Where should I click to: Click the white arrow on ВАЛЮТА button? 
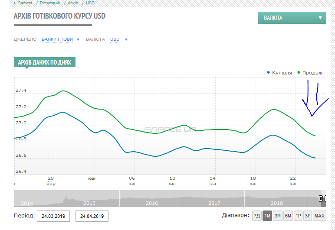click(x=320, y=18)
